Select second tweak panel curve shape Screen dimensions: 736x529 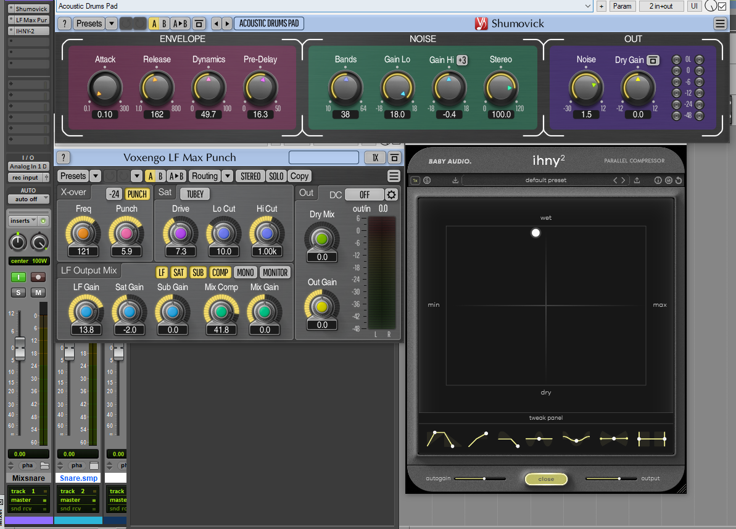click(x=478, y=439)
